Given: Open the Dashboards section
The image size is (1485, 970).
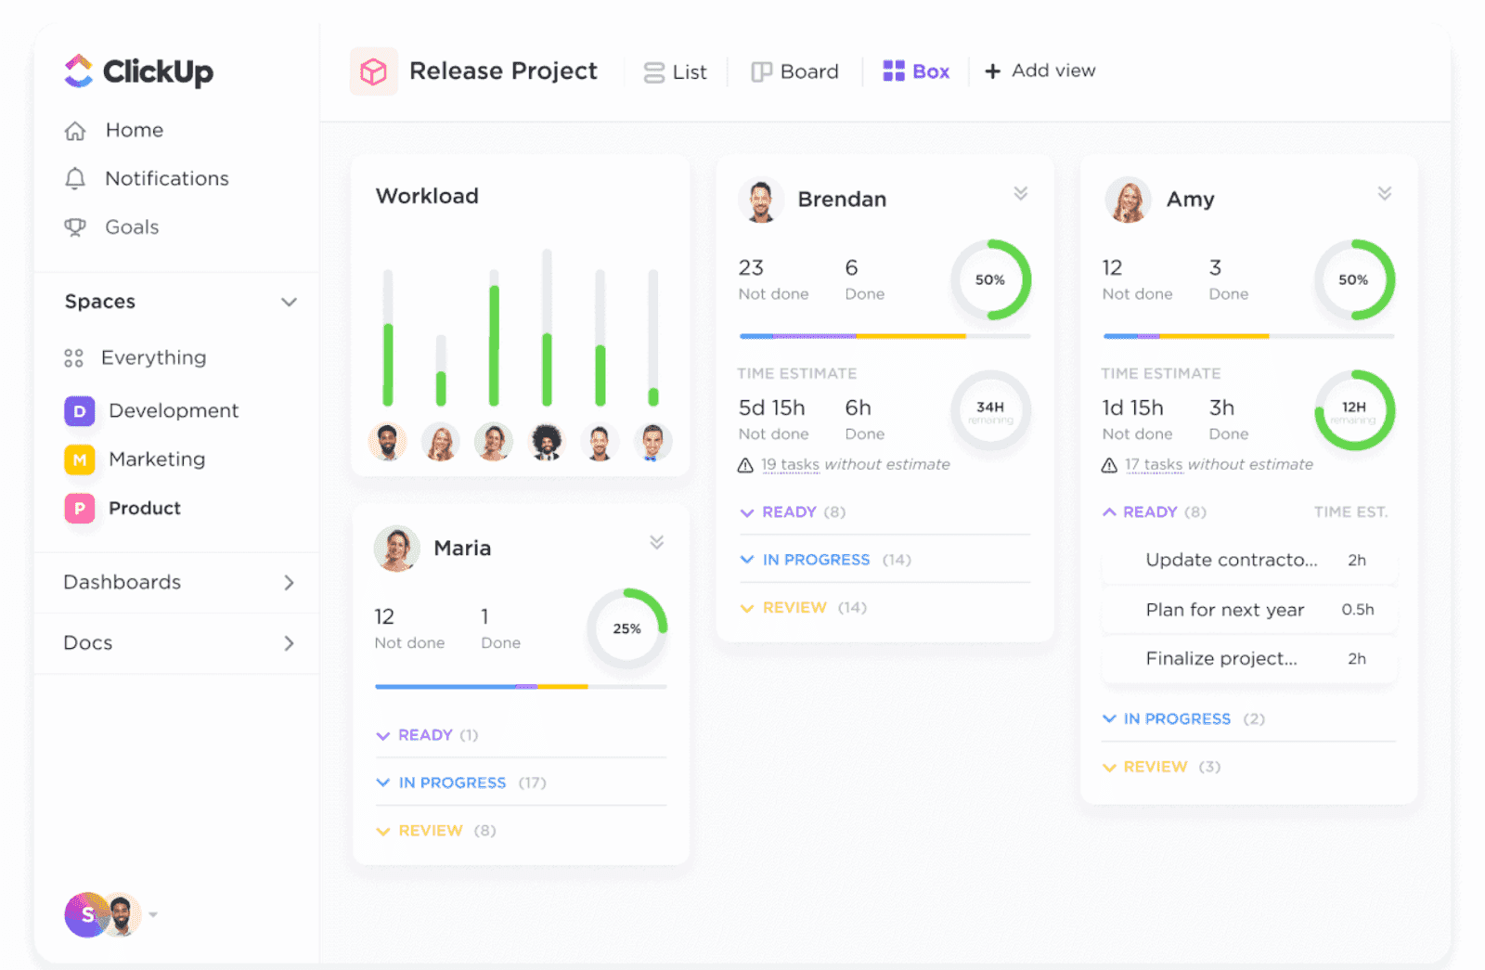Looking at the screenshot, I should [x=122, y=582].
